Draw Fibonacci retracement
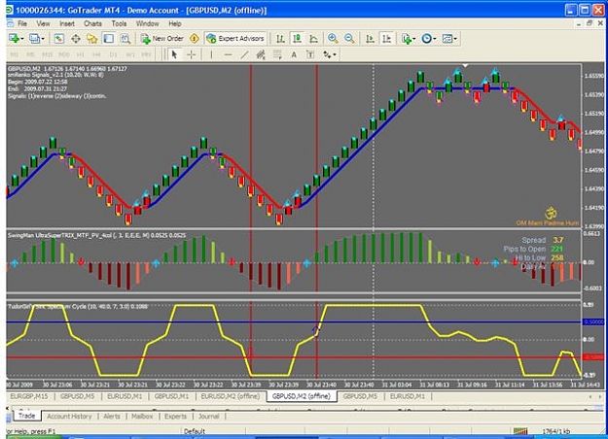Viewport: 608px width, 439px height. pos(277,54)
